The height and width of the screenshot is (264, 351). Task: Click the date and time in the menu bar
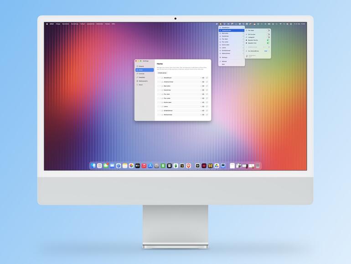[299, 24]
